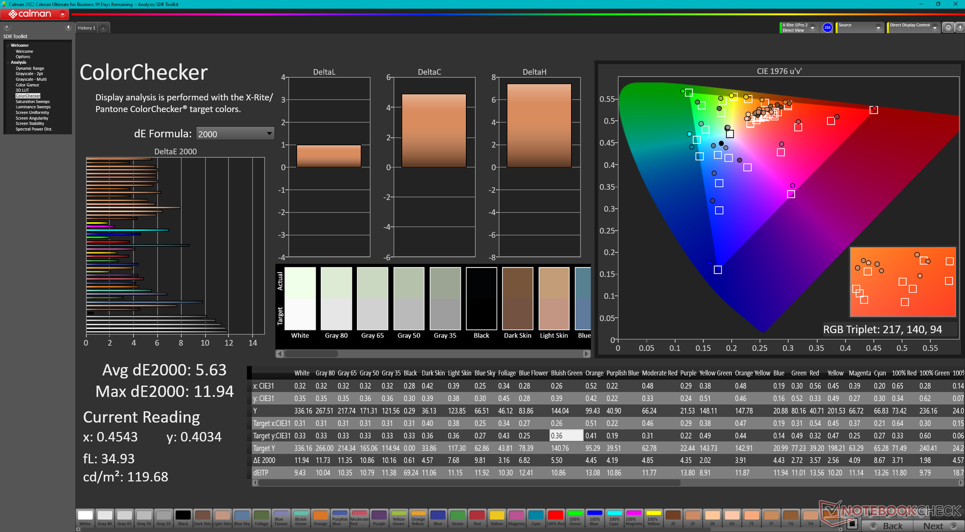Collapse the Welcome tree group
965x532 pixels.
(x=8, y=46)
